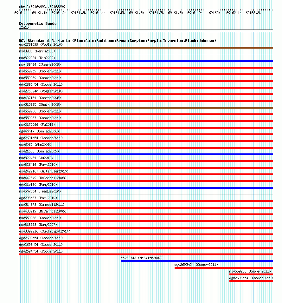Click the nsv559266 (Cooper2011) label
The width and height of the screenshot is (282, 303).
(x=40, y=111)
